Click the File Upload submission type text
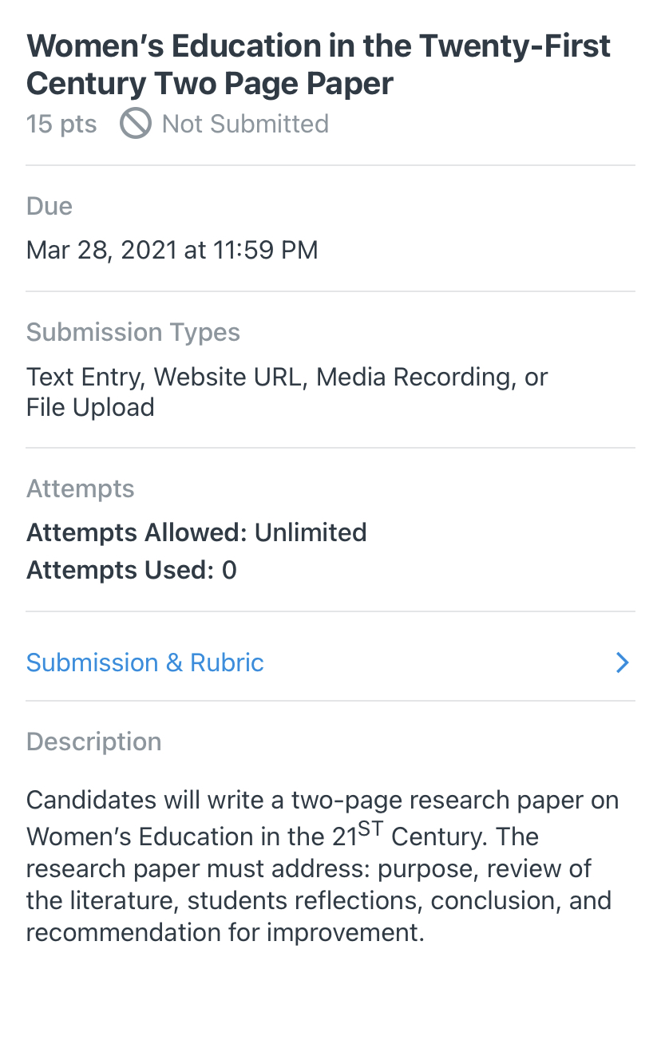Viewport: 661px width, 1048px height. point(90,407)
